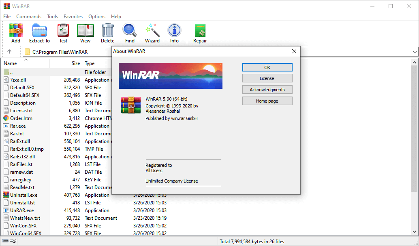Click the Acknowledgments button
This screenshot has height=246, width=419.
tap(267, 89)
